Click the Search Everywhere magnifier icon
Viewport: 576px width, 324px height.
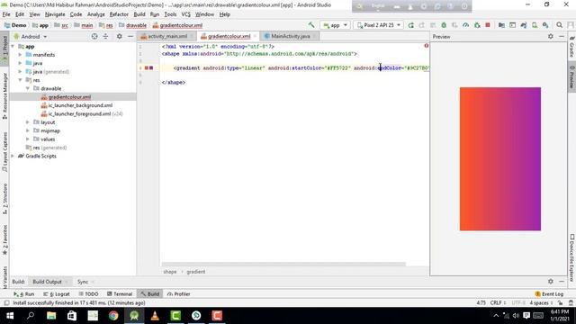(559, 25)
